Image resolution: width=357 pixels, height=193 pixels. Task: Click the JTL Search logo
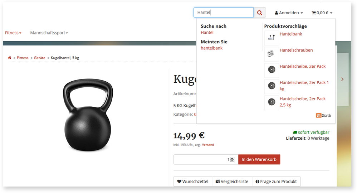(x=323, y=116)
